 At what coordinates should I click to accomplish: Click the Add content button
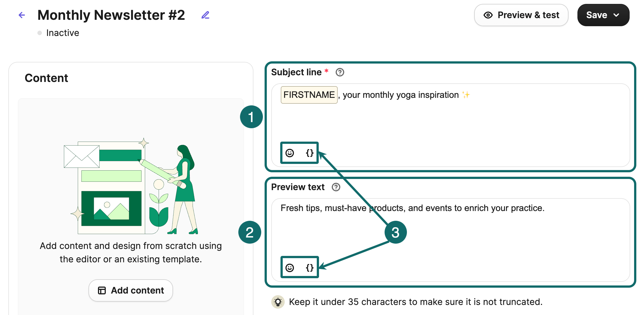(x=131, y=290)
